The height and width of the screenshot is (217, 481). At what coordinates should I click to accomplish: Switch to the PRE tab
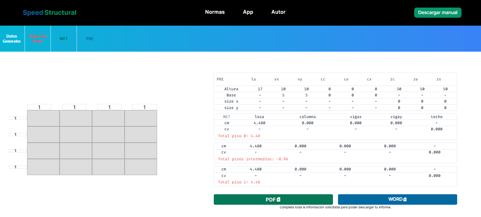(x=90, y=39)
